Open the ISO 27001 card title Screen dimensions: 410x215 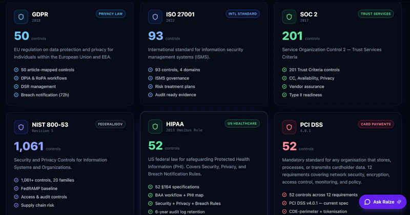pos(180,14)
